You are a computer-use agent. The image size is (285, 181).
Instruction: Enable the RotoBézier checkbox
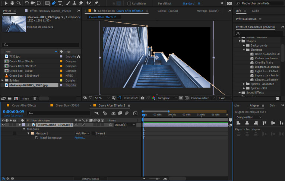[129, 3]
